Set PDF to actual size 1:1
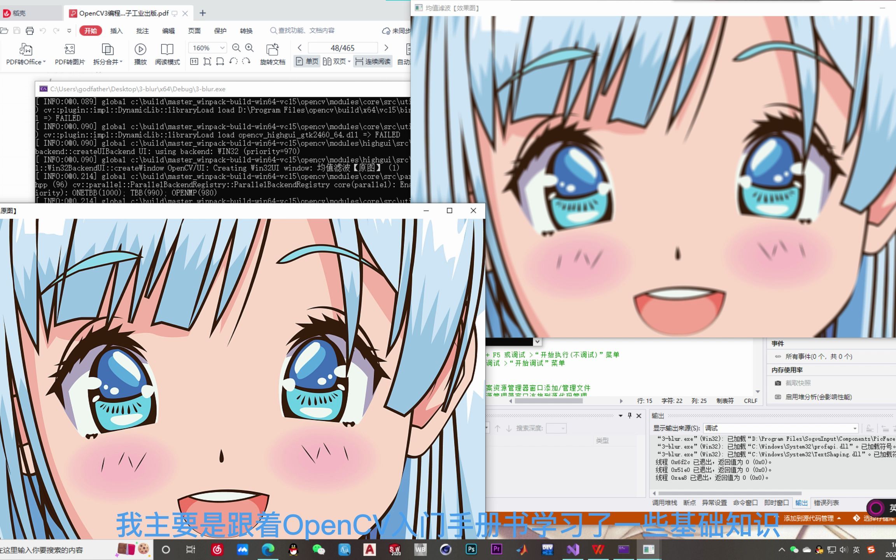Image resolution: width=896 pixels, height=560 pixels. pos(194,61)
